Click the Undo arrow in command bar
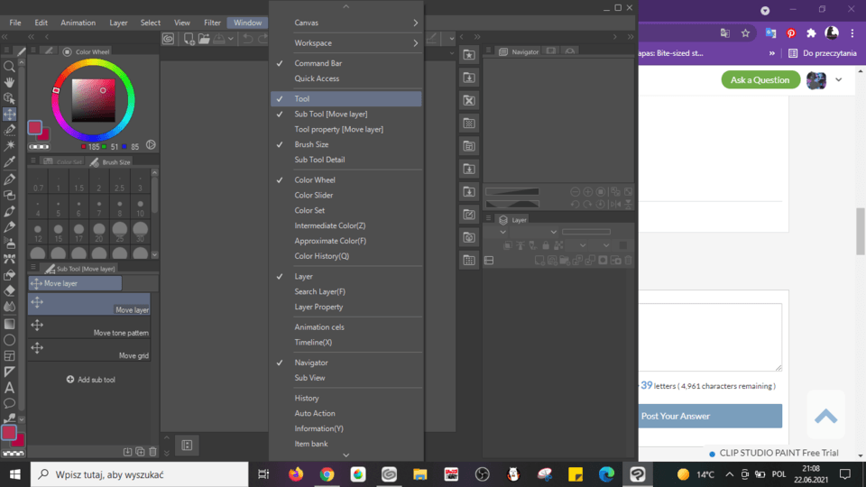 click(x=248, y=38)
